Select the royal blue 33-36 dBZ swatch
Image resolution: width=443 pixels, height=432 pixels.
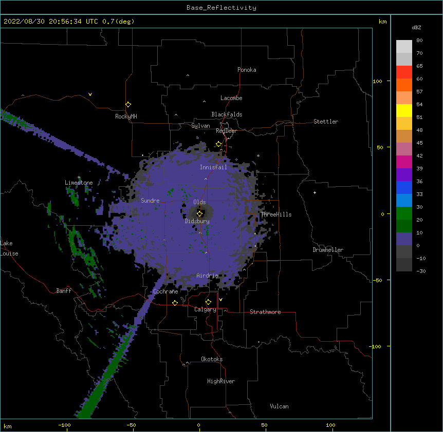[x=404, y=187]
